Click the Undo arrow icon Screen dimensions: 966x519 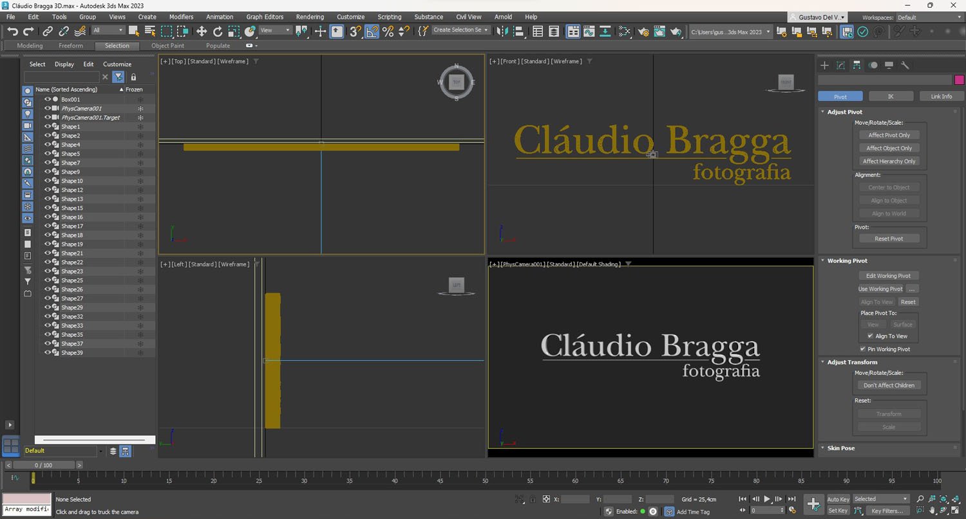click(x=12, y=31)
